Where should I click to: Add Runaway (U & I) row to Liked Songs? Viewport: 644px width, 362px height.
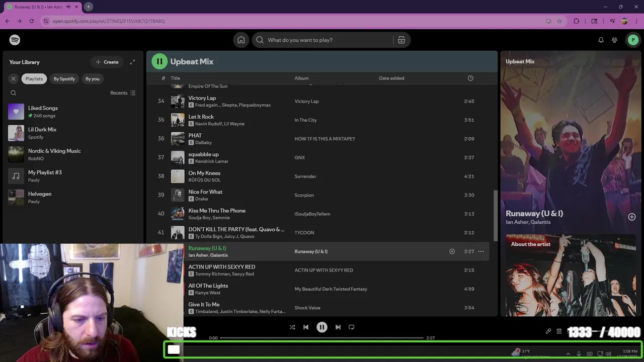452,251
